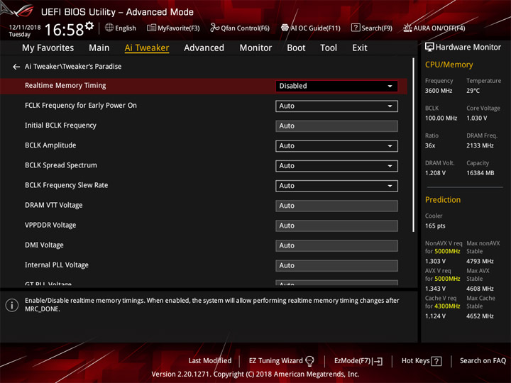The image size is (511, 383).
Task: Open the Monitor tab
Action: click(x=255, y=48)
